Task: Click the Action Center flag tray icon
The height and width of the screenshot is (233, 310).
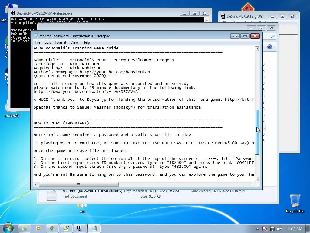Action: (265, 229)
